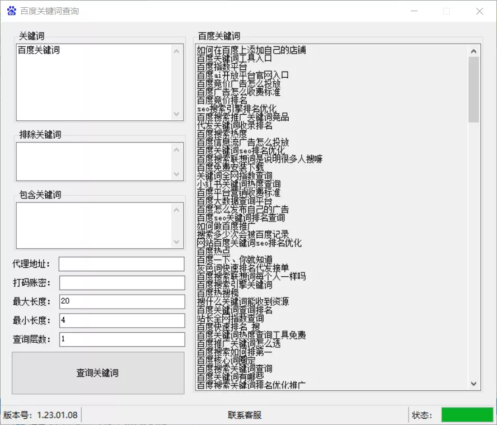
Task: Select result 网站百度关键词seo排名优化
Action: click(x=249, y=243)
